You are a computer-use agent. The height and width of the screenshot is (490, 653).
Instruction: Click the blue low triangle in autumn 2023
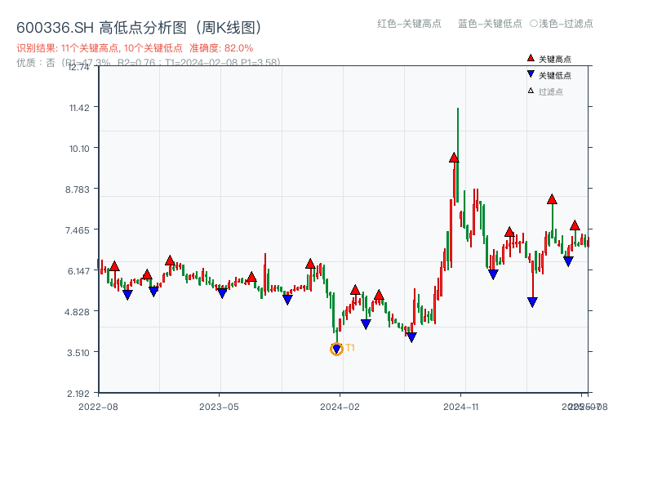point(287,300)
